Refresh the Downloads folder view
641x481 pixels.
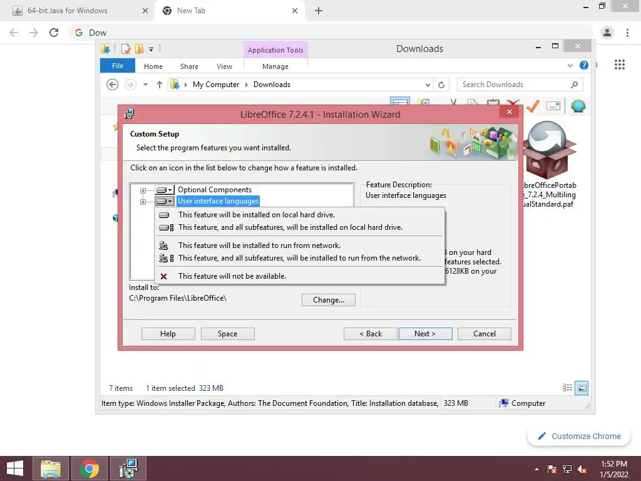(x=441, y=85)
